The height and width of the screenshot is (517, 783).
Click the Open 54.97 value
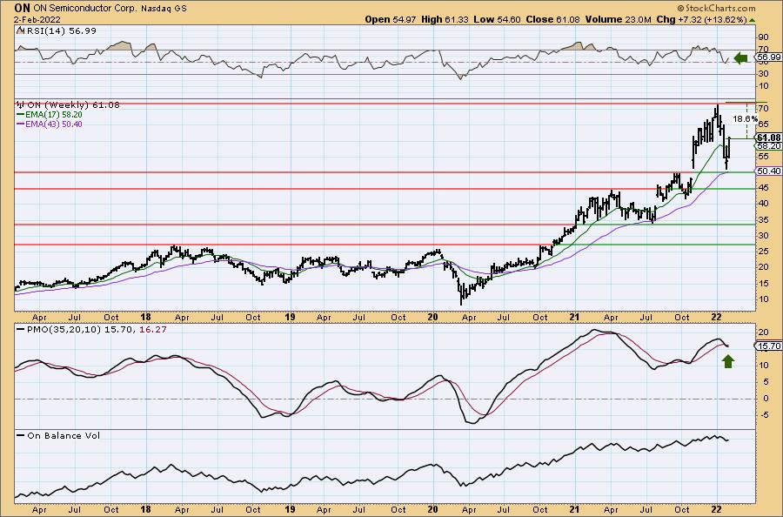pyautogui.click(x=391, y=19)
